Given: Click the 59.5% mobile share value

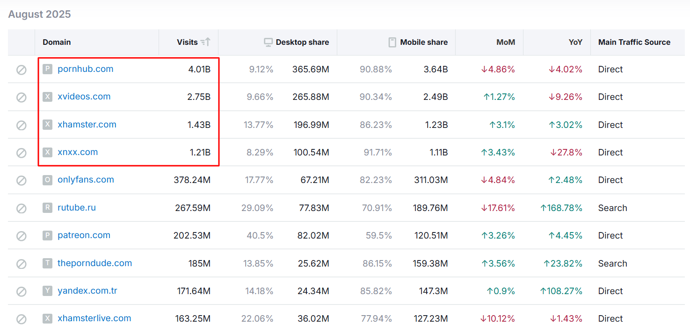Looking at the screenshot, I should [x=379, y=236].
